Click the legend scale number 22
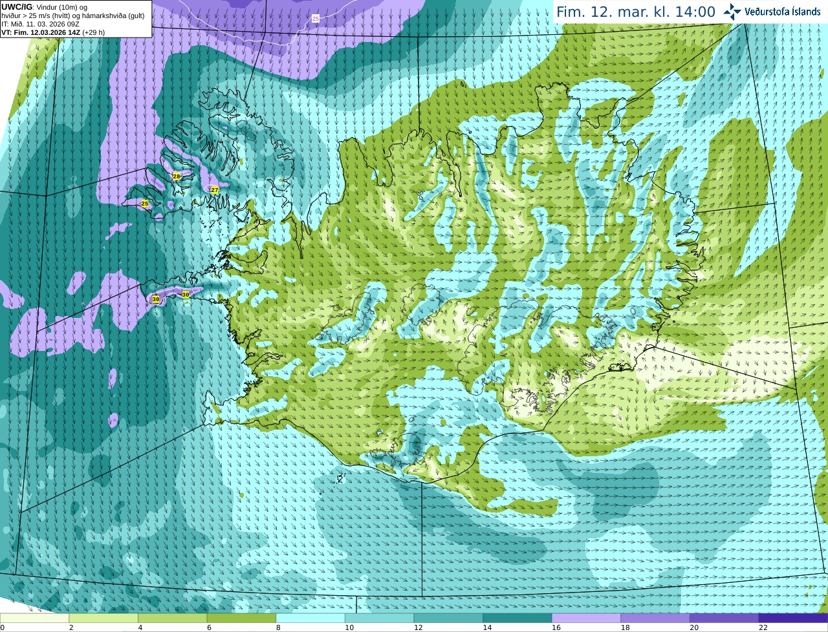Screen dimensions: 828x632 [x=763, y=627]
